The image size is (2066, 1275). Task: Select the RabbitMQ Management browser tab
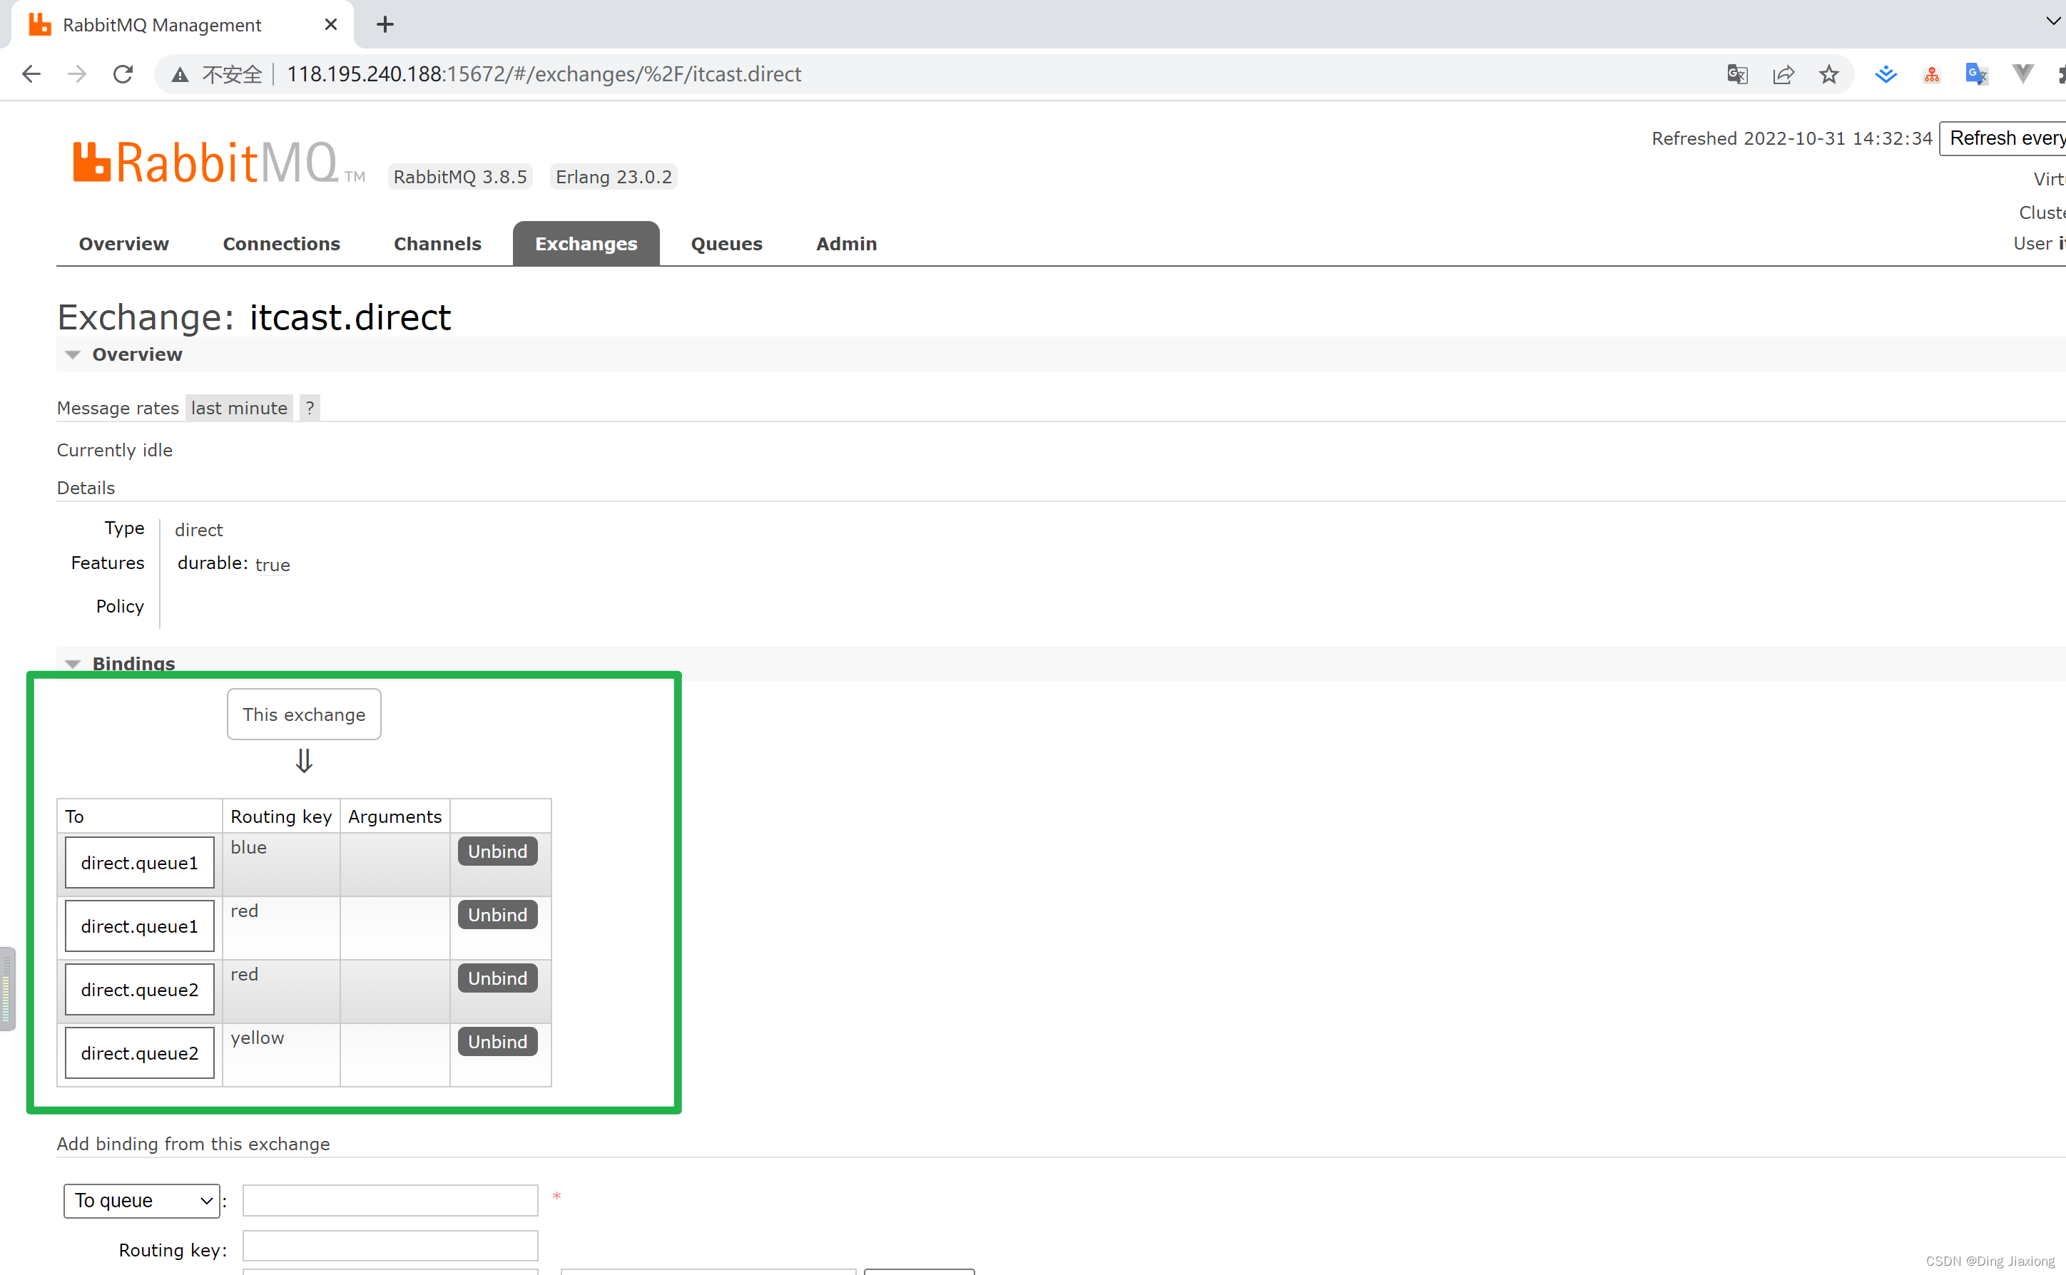[x=182, y=24]
